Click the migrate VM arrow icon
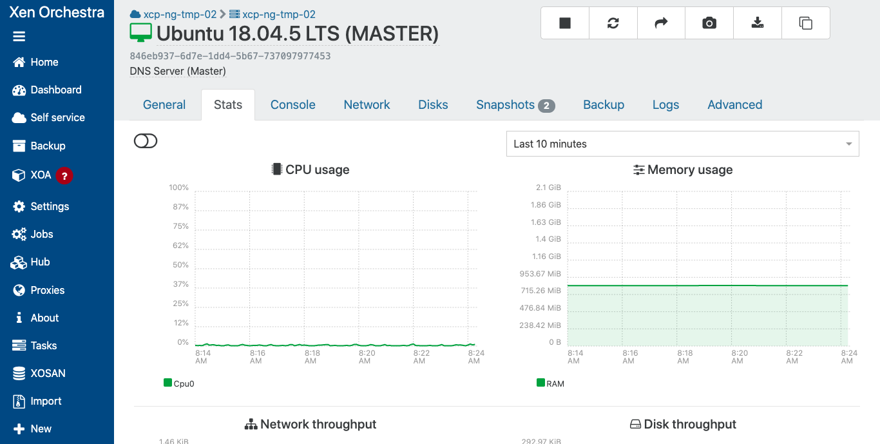This screenshot has height=444, width=880. (661, 23)
